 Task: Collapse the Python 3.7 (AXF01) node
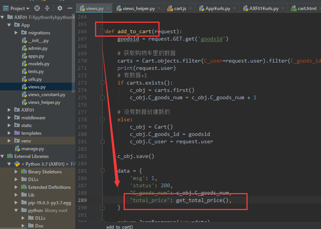[x=9, y=164]
